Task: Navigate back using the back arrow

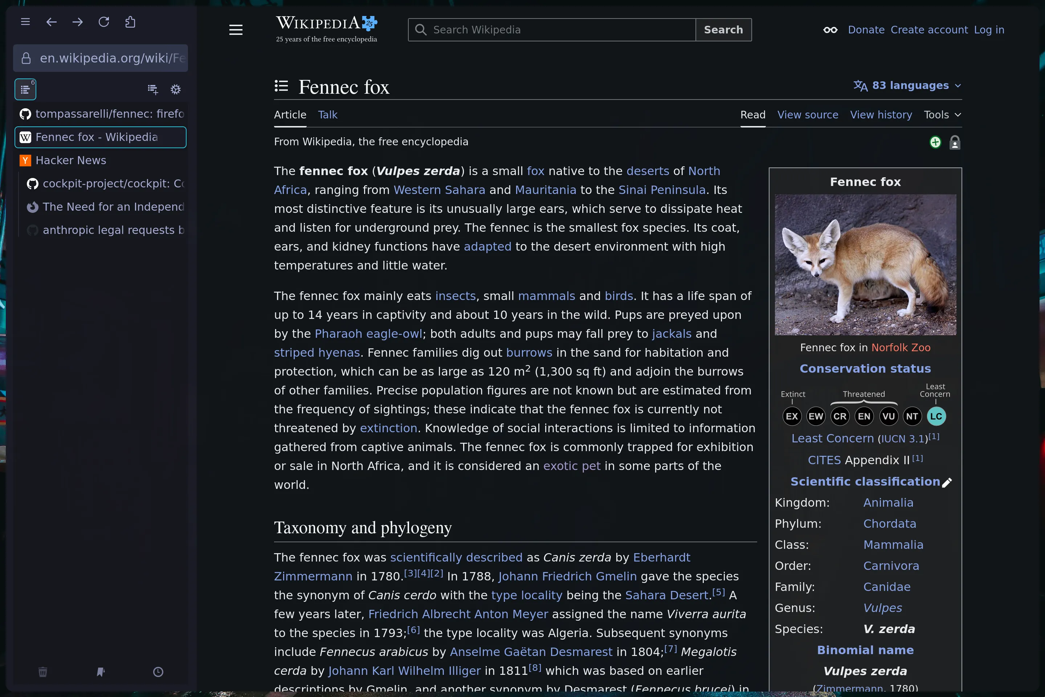Action: pos(52,21)
